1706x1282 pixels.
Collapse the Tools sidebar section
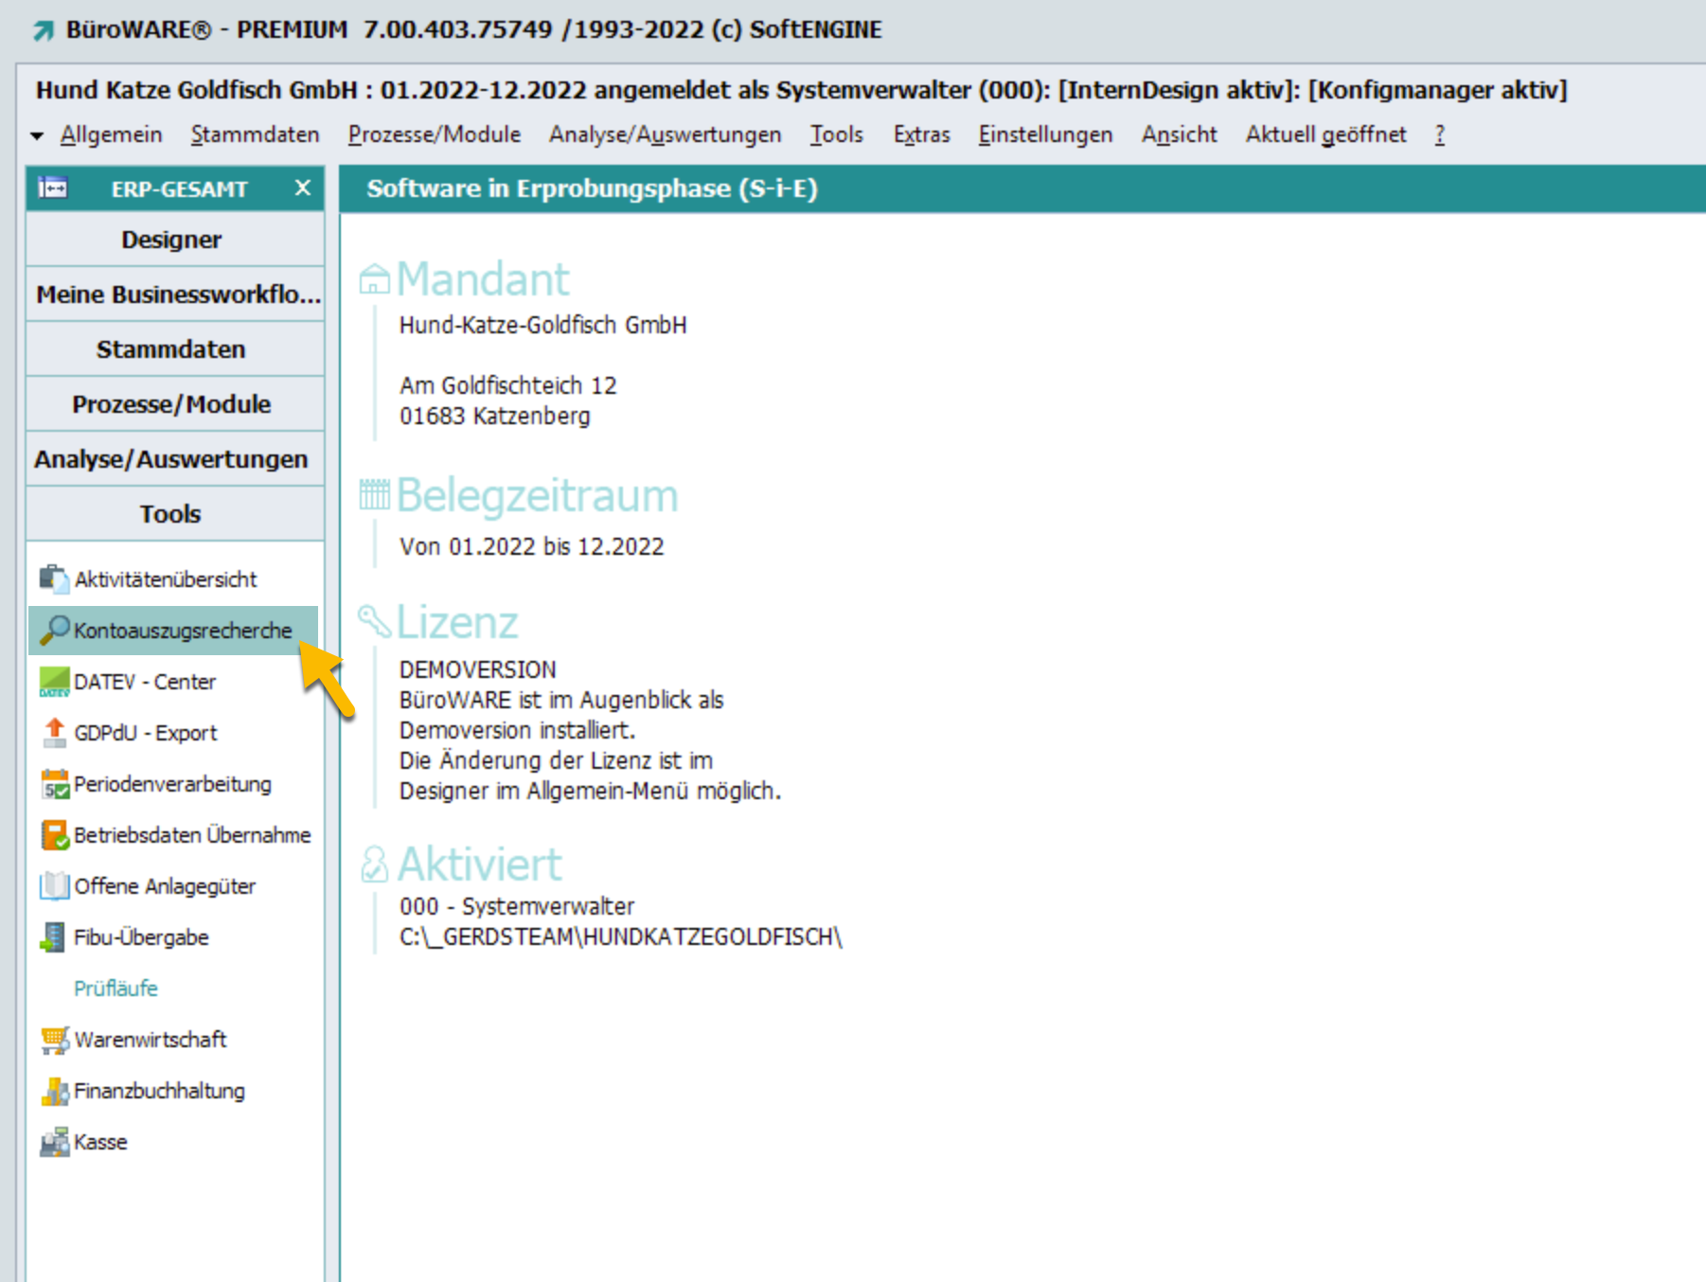click(171, 514)
